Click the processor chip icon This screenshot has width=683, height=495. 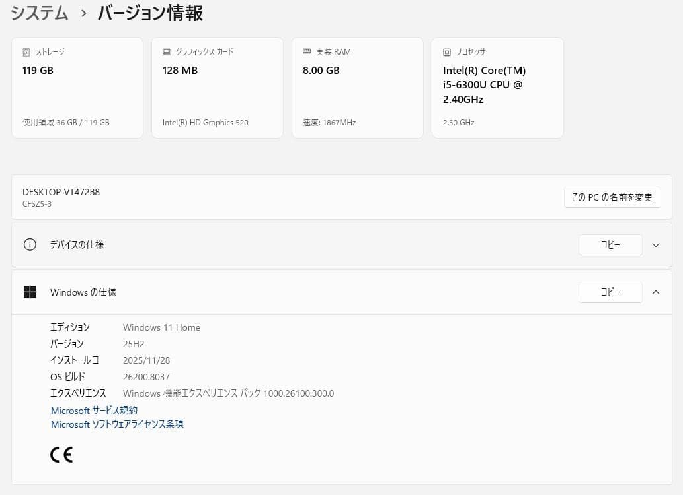click(x=447, y=52)
